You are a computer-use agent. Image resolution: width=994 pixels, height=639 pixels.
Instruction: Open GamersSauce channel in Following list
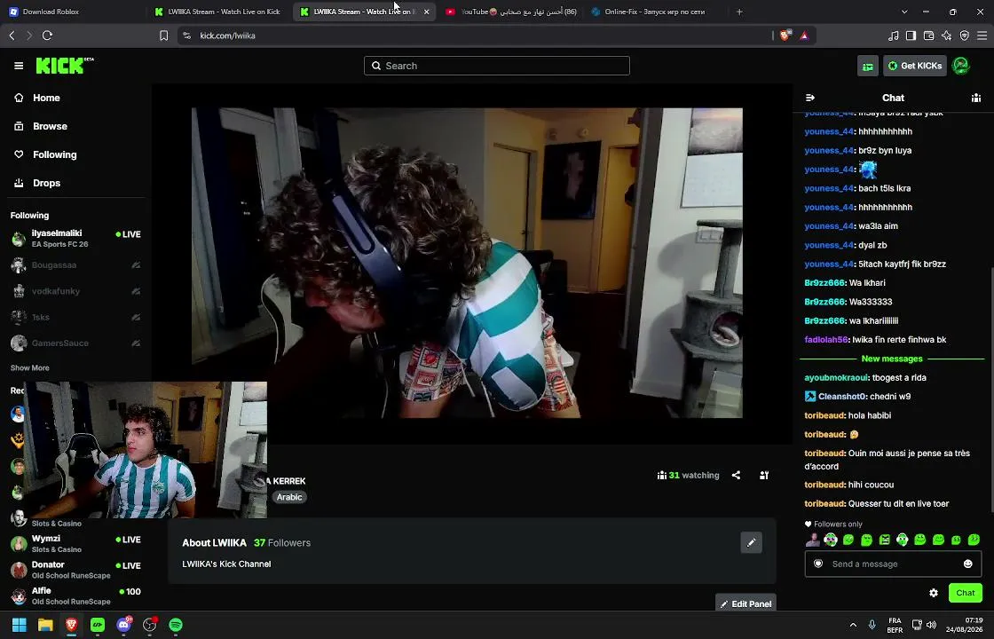click(76, 343)
